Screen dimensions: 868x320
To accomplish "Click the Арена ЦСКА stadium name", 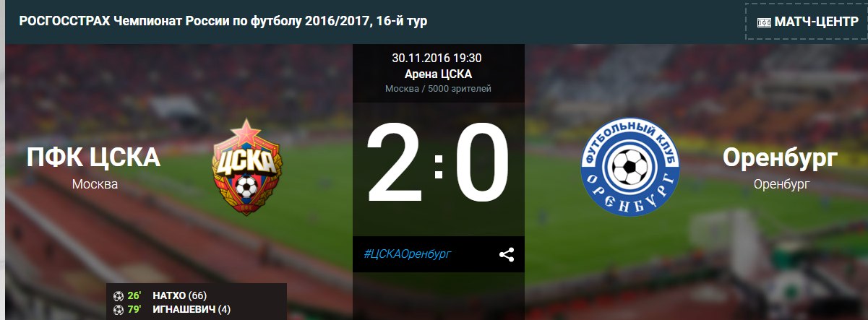I will coord(438,74).
